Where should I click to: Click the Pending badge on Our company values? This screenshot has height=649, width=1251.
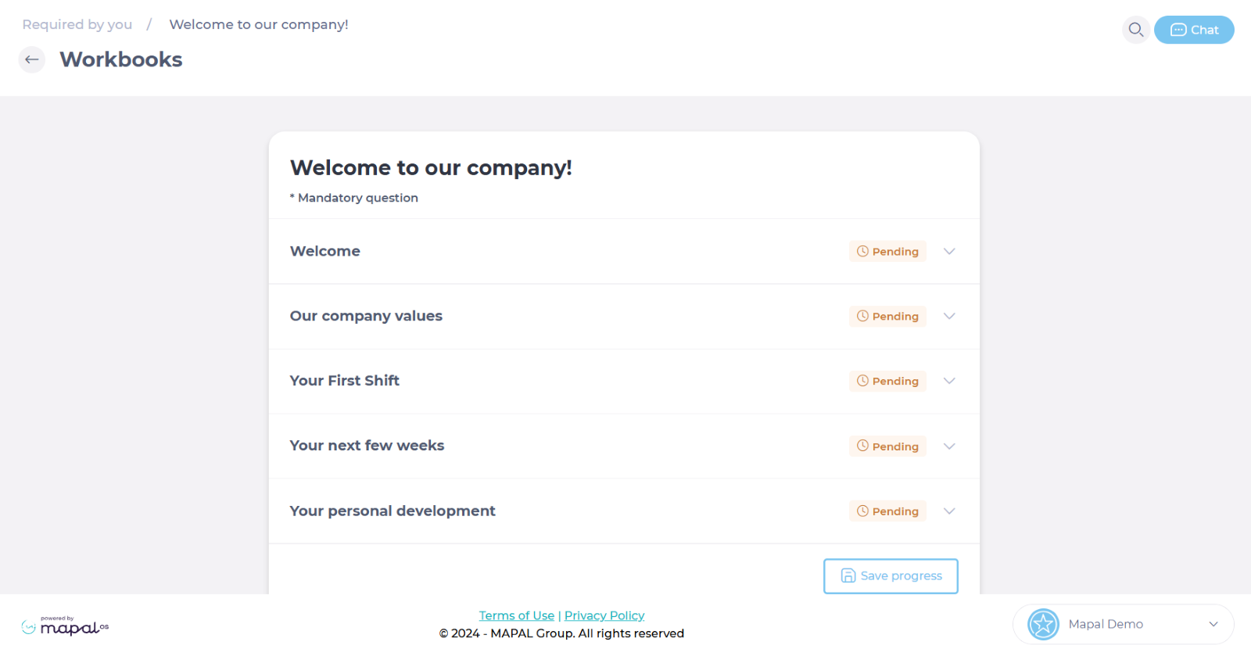[887, 316]
